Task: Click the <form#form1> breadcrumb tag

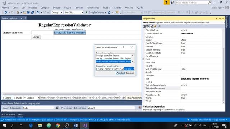Action: 65,98
